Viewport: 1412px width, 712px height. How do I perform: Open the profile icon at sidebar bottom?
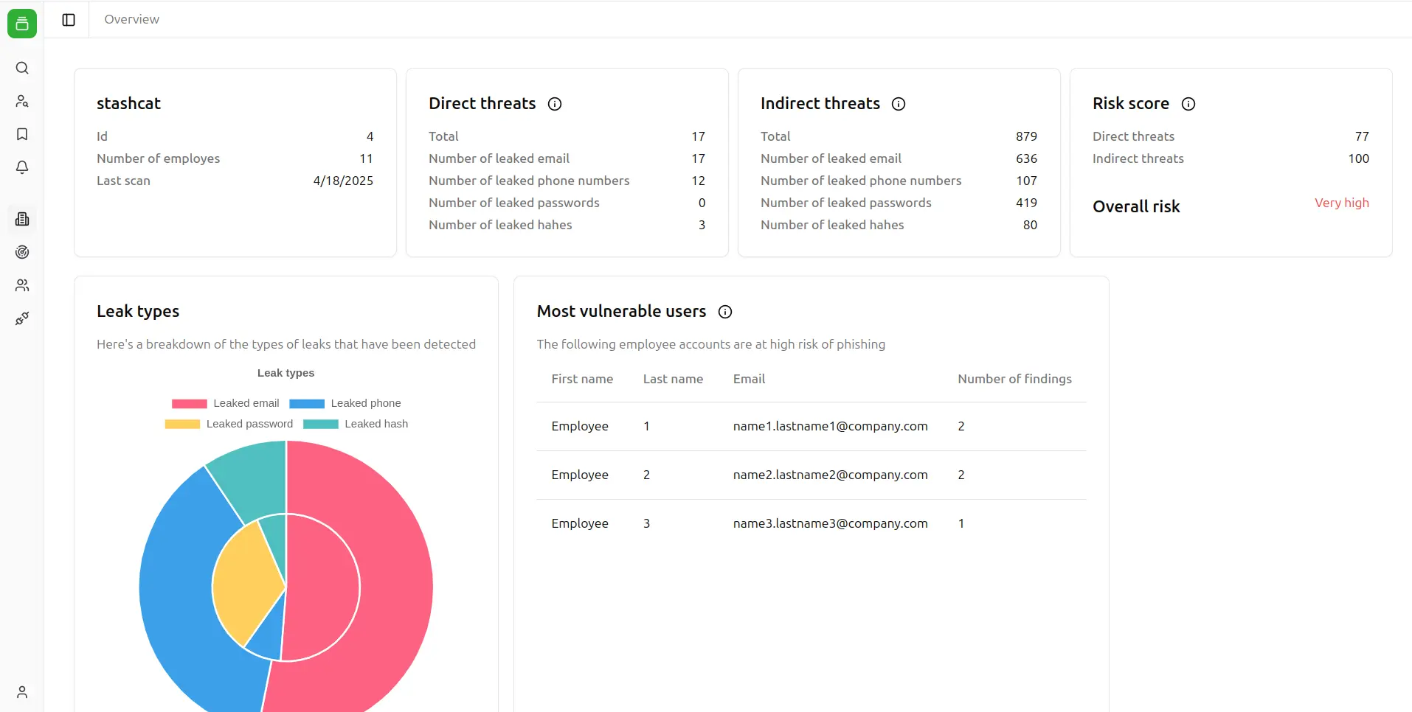coord(22,692)
